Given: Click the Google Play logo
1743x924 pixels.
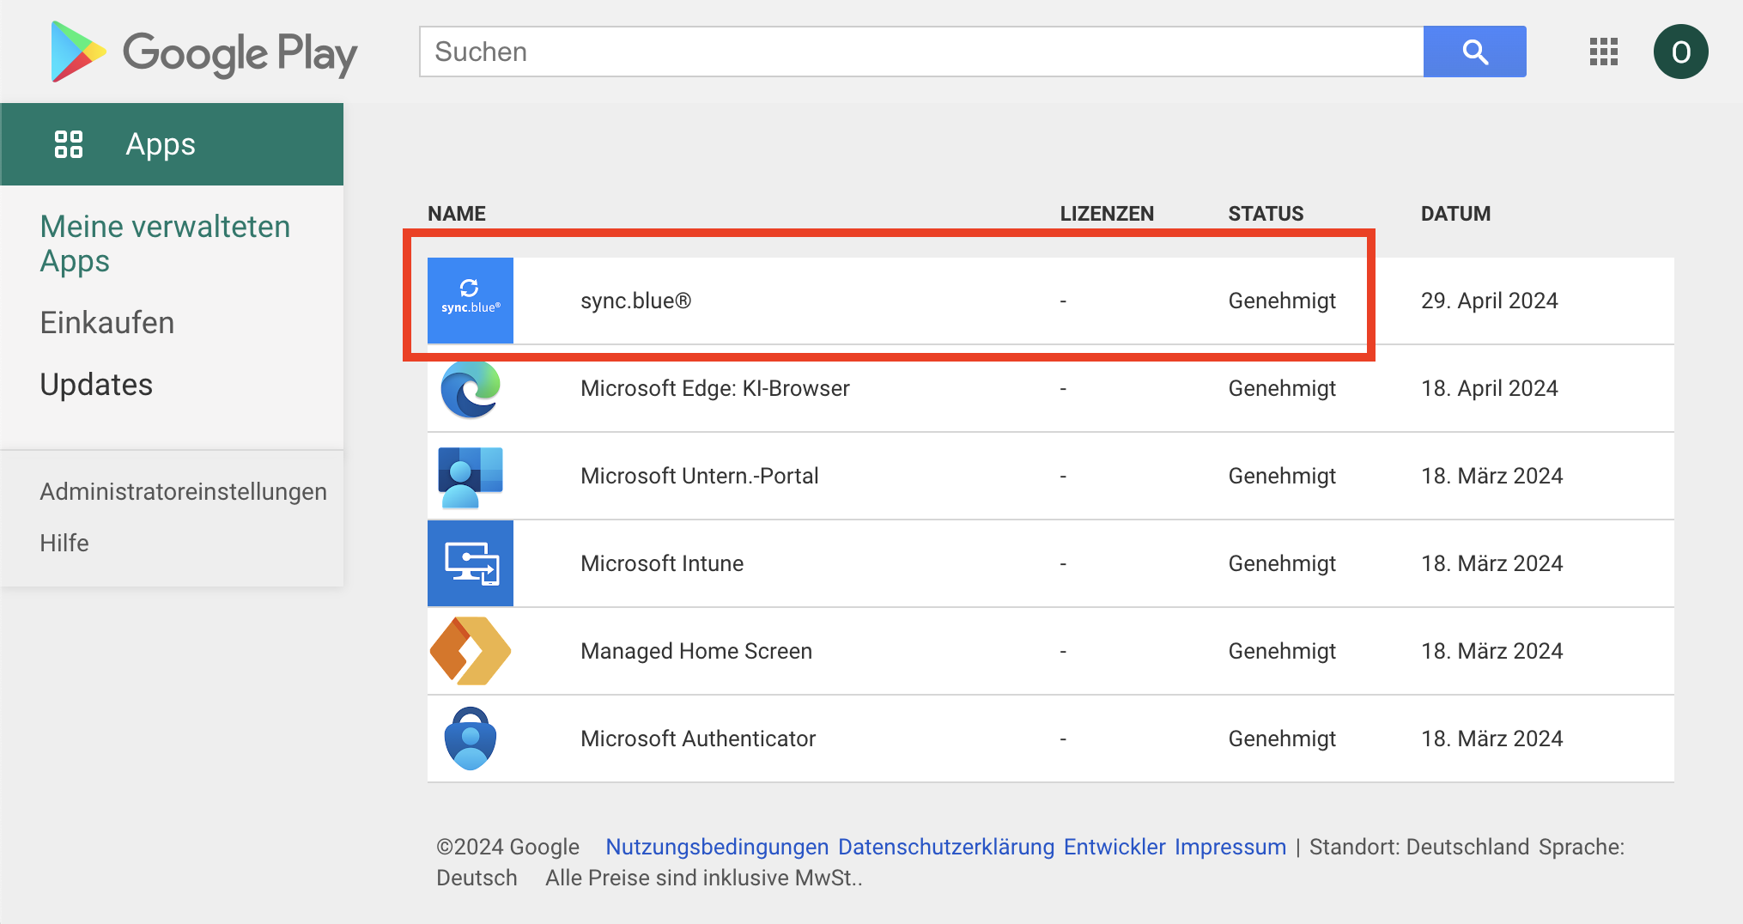Looking at the screenshot, I should (x=204, y=52).
